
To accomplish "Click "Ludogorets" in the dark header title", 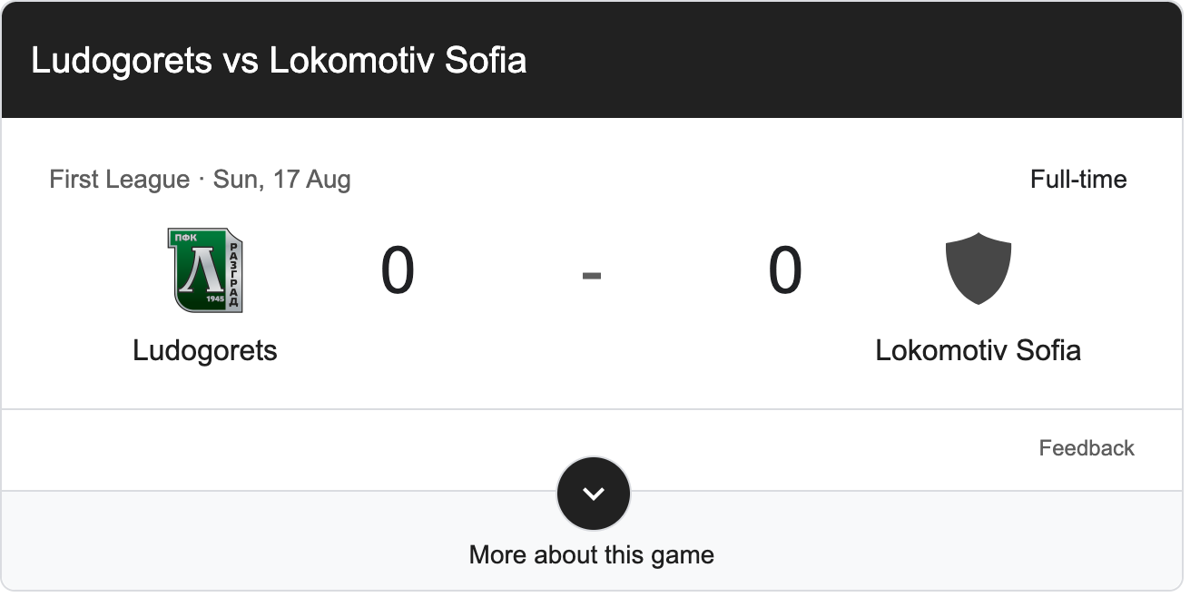I will coord(122,61).
